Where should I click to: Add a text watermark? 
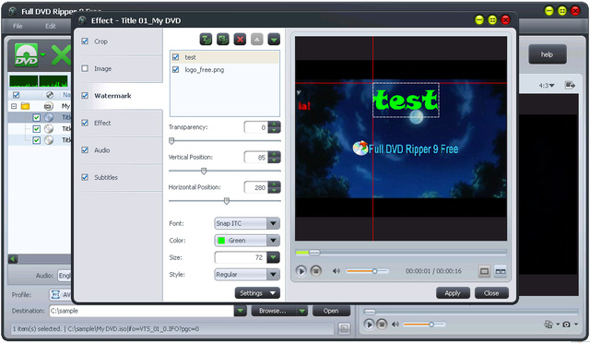(x=206, y=39)
